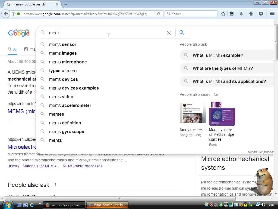Open the Windows Start orb
Screen dimensions: 278x209
click(8, 205)
